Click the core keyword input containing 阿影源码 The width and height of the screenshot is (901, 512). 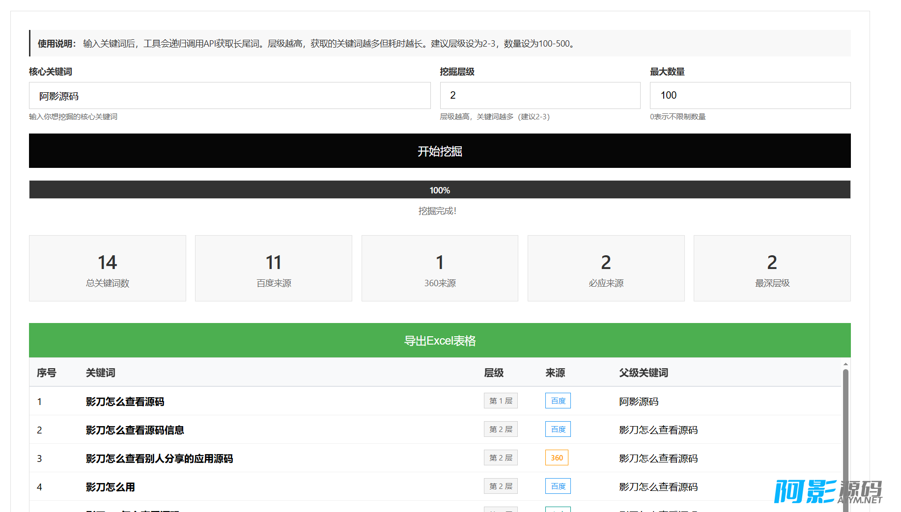(229, 96)
